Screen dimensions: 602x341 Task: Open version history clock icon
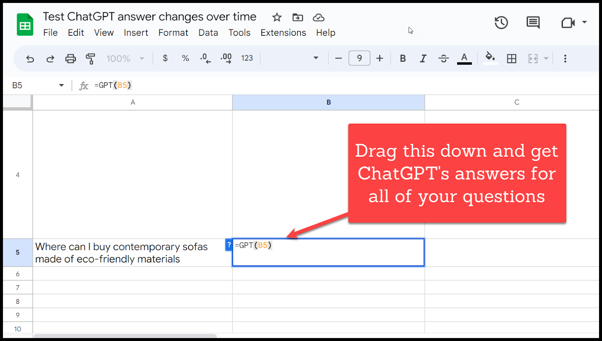(501, 23)
